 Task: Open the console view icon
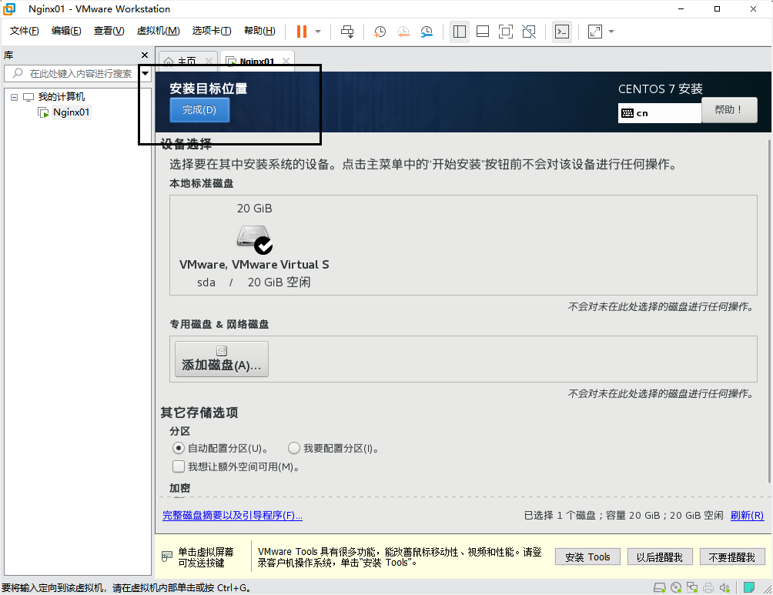[562, 32]
